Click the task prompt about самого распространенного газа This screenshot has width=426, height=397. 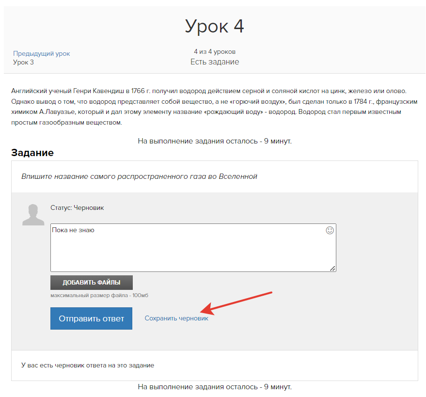[140, 176]
